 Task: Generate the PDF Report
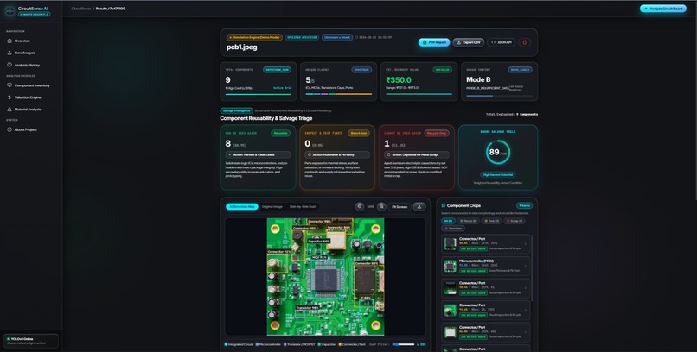[434, 42]
